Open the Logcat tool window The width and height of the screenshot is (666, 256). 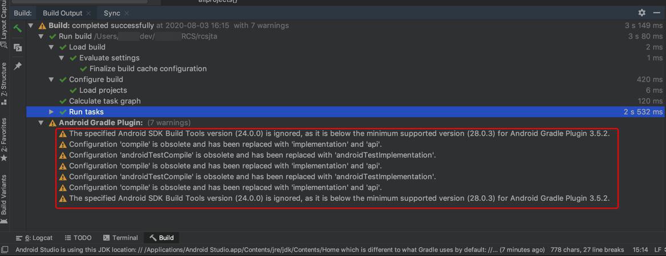tap(34, 238)
